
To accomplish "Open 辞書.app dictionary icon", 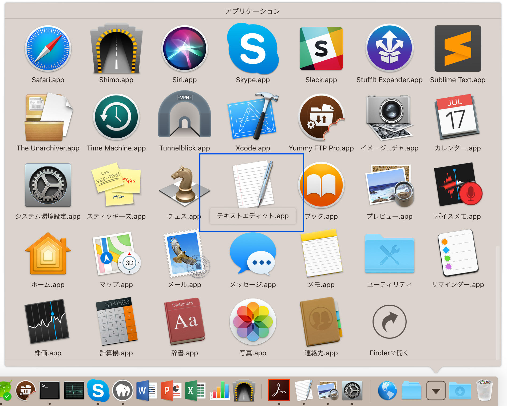I will click(x=185, y=321).
